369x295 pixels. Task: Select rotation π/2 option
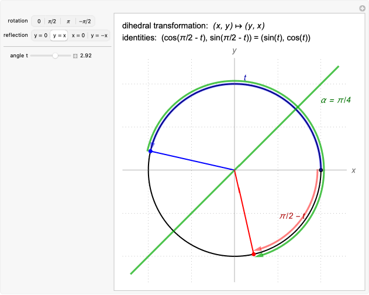point(52,22)
